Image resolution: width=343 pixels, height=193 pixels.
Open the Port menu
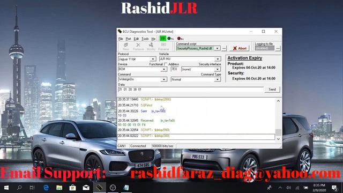128,39
